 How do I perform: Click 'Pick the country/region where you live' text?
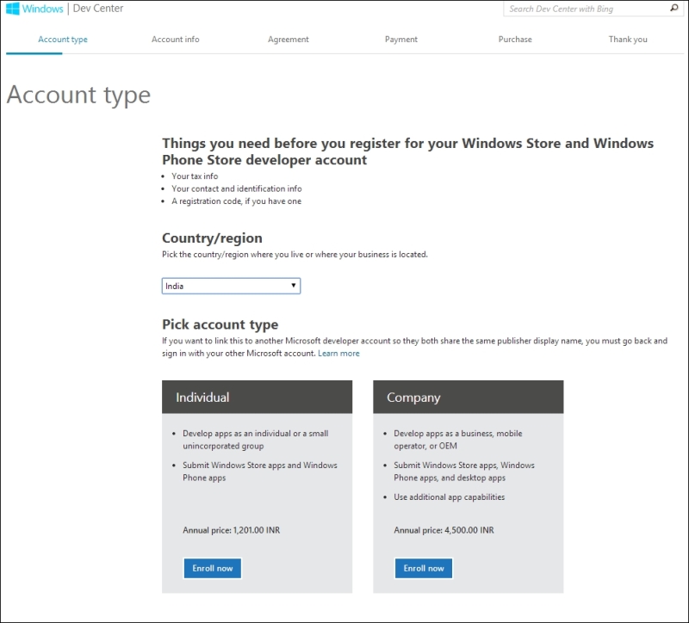pyautogui.click(x=295, y=255)
